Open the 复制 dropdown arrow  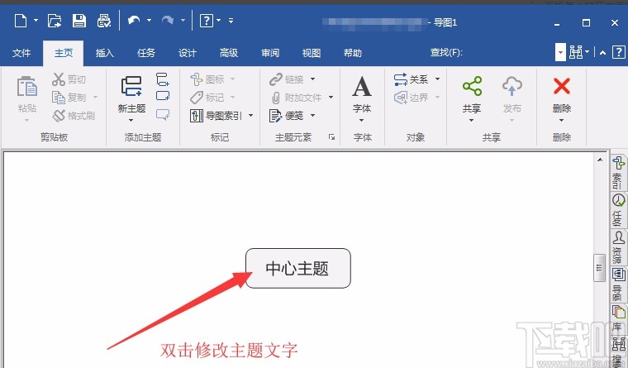click(x=95, y=97)
